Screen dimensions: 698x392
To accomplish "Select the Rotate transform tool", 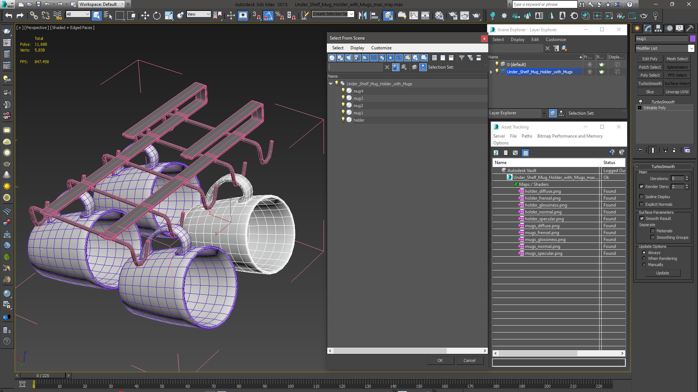I will click(157, 15).
